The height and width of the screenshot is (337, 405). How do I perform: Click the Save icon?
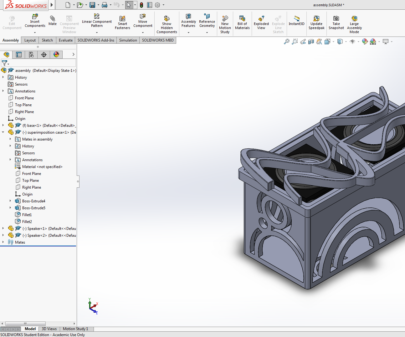[92, 5]
